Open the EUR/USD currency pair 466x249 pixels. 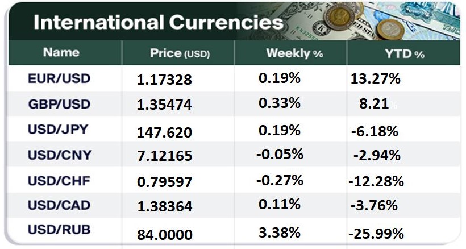[59, 79]
